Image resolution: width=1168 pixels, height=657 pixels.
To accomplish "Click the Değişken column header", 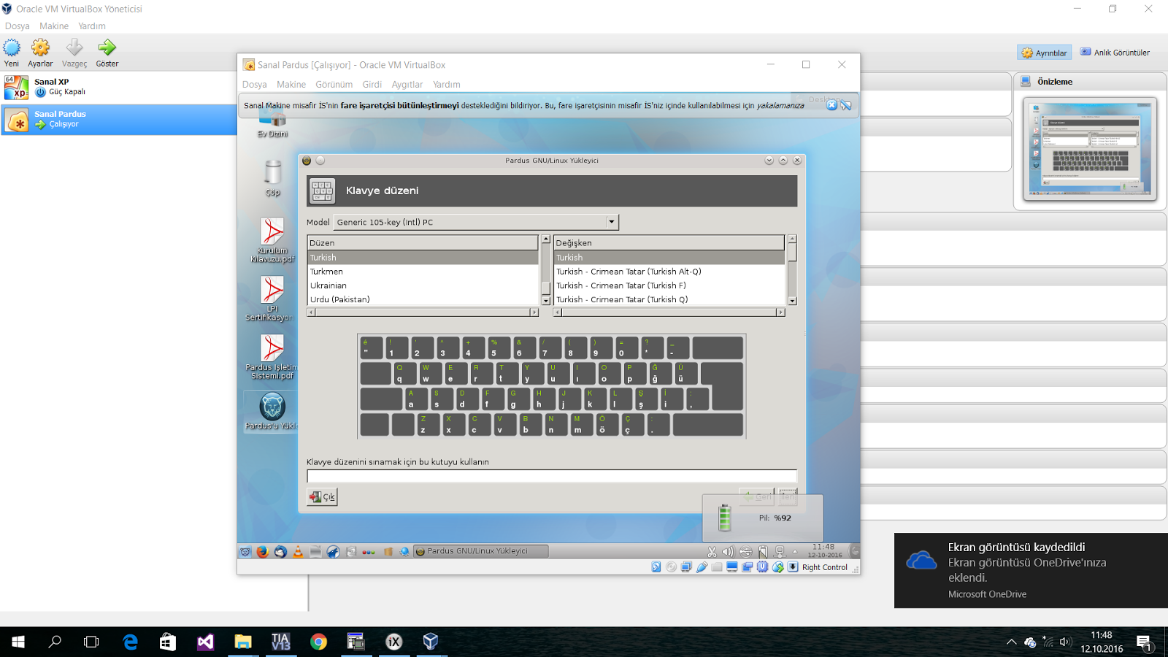I will click(669, 243).
